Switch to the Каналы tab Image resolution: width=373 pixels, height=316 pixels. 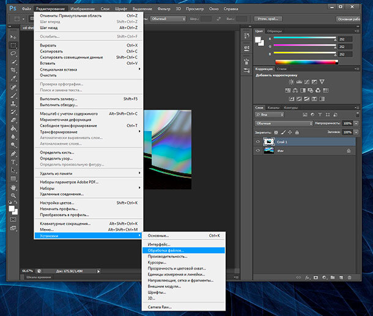click(x=275, y=108)
